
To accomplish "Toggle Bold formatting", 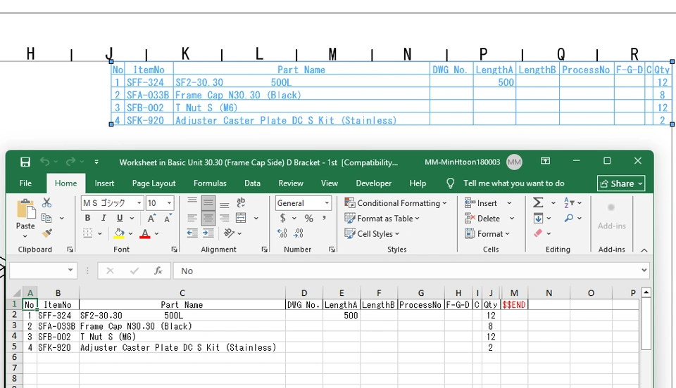I will [87, 218].
